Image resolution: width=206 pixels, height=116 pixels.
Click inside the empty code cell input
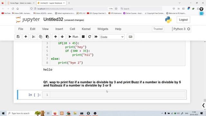[117, 95]
